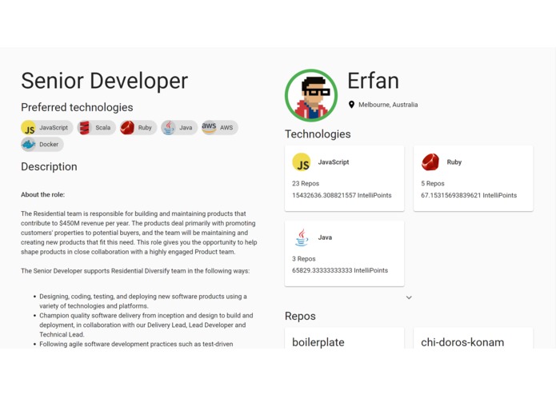Screen dimensions: 556x395
Task: Select the JavaScript chip label
Action: 54,127
